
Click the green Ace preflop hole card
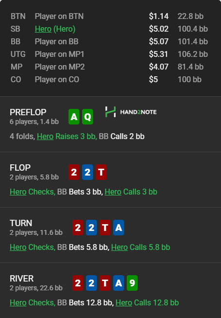point(74,117)
